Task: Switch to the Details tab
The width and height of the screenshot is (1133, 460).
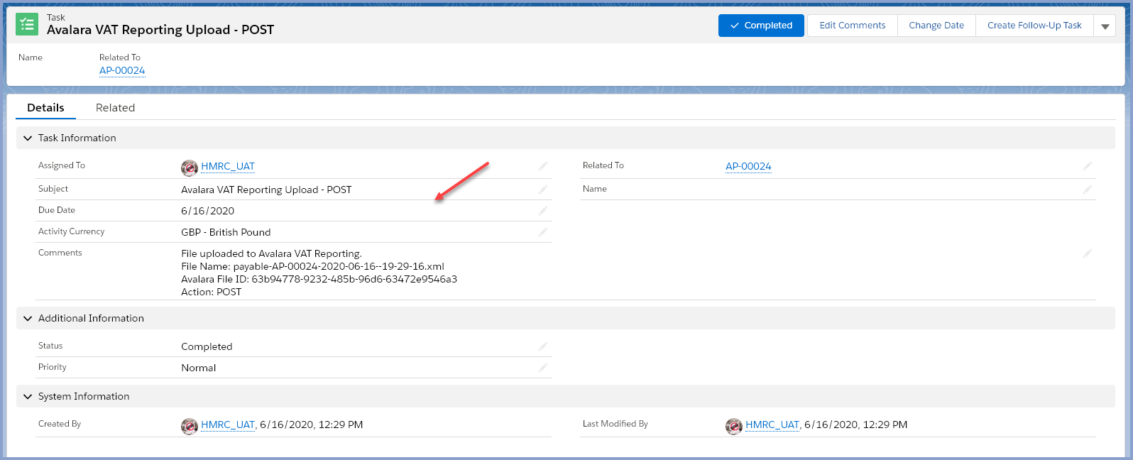Action: (45, 108)
